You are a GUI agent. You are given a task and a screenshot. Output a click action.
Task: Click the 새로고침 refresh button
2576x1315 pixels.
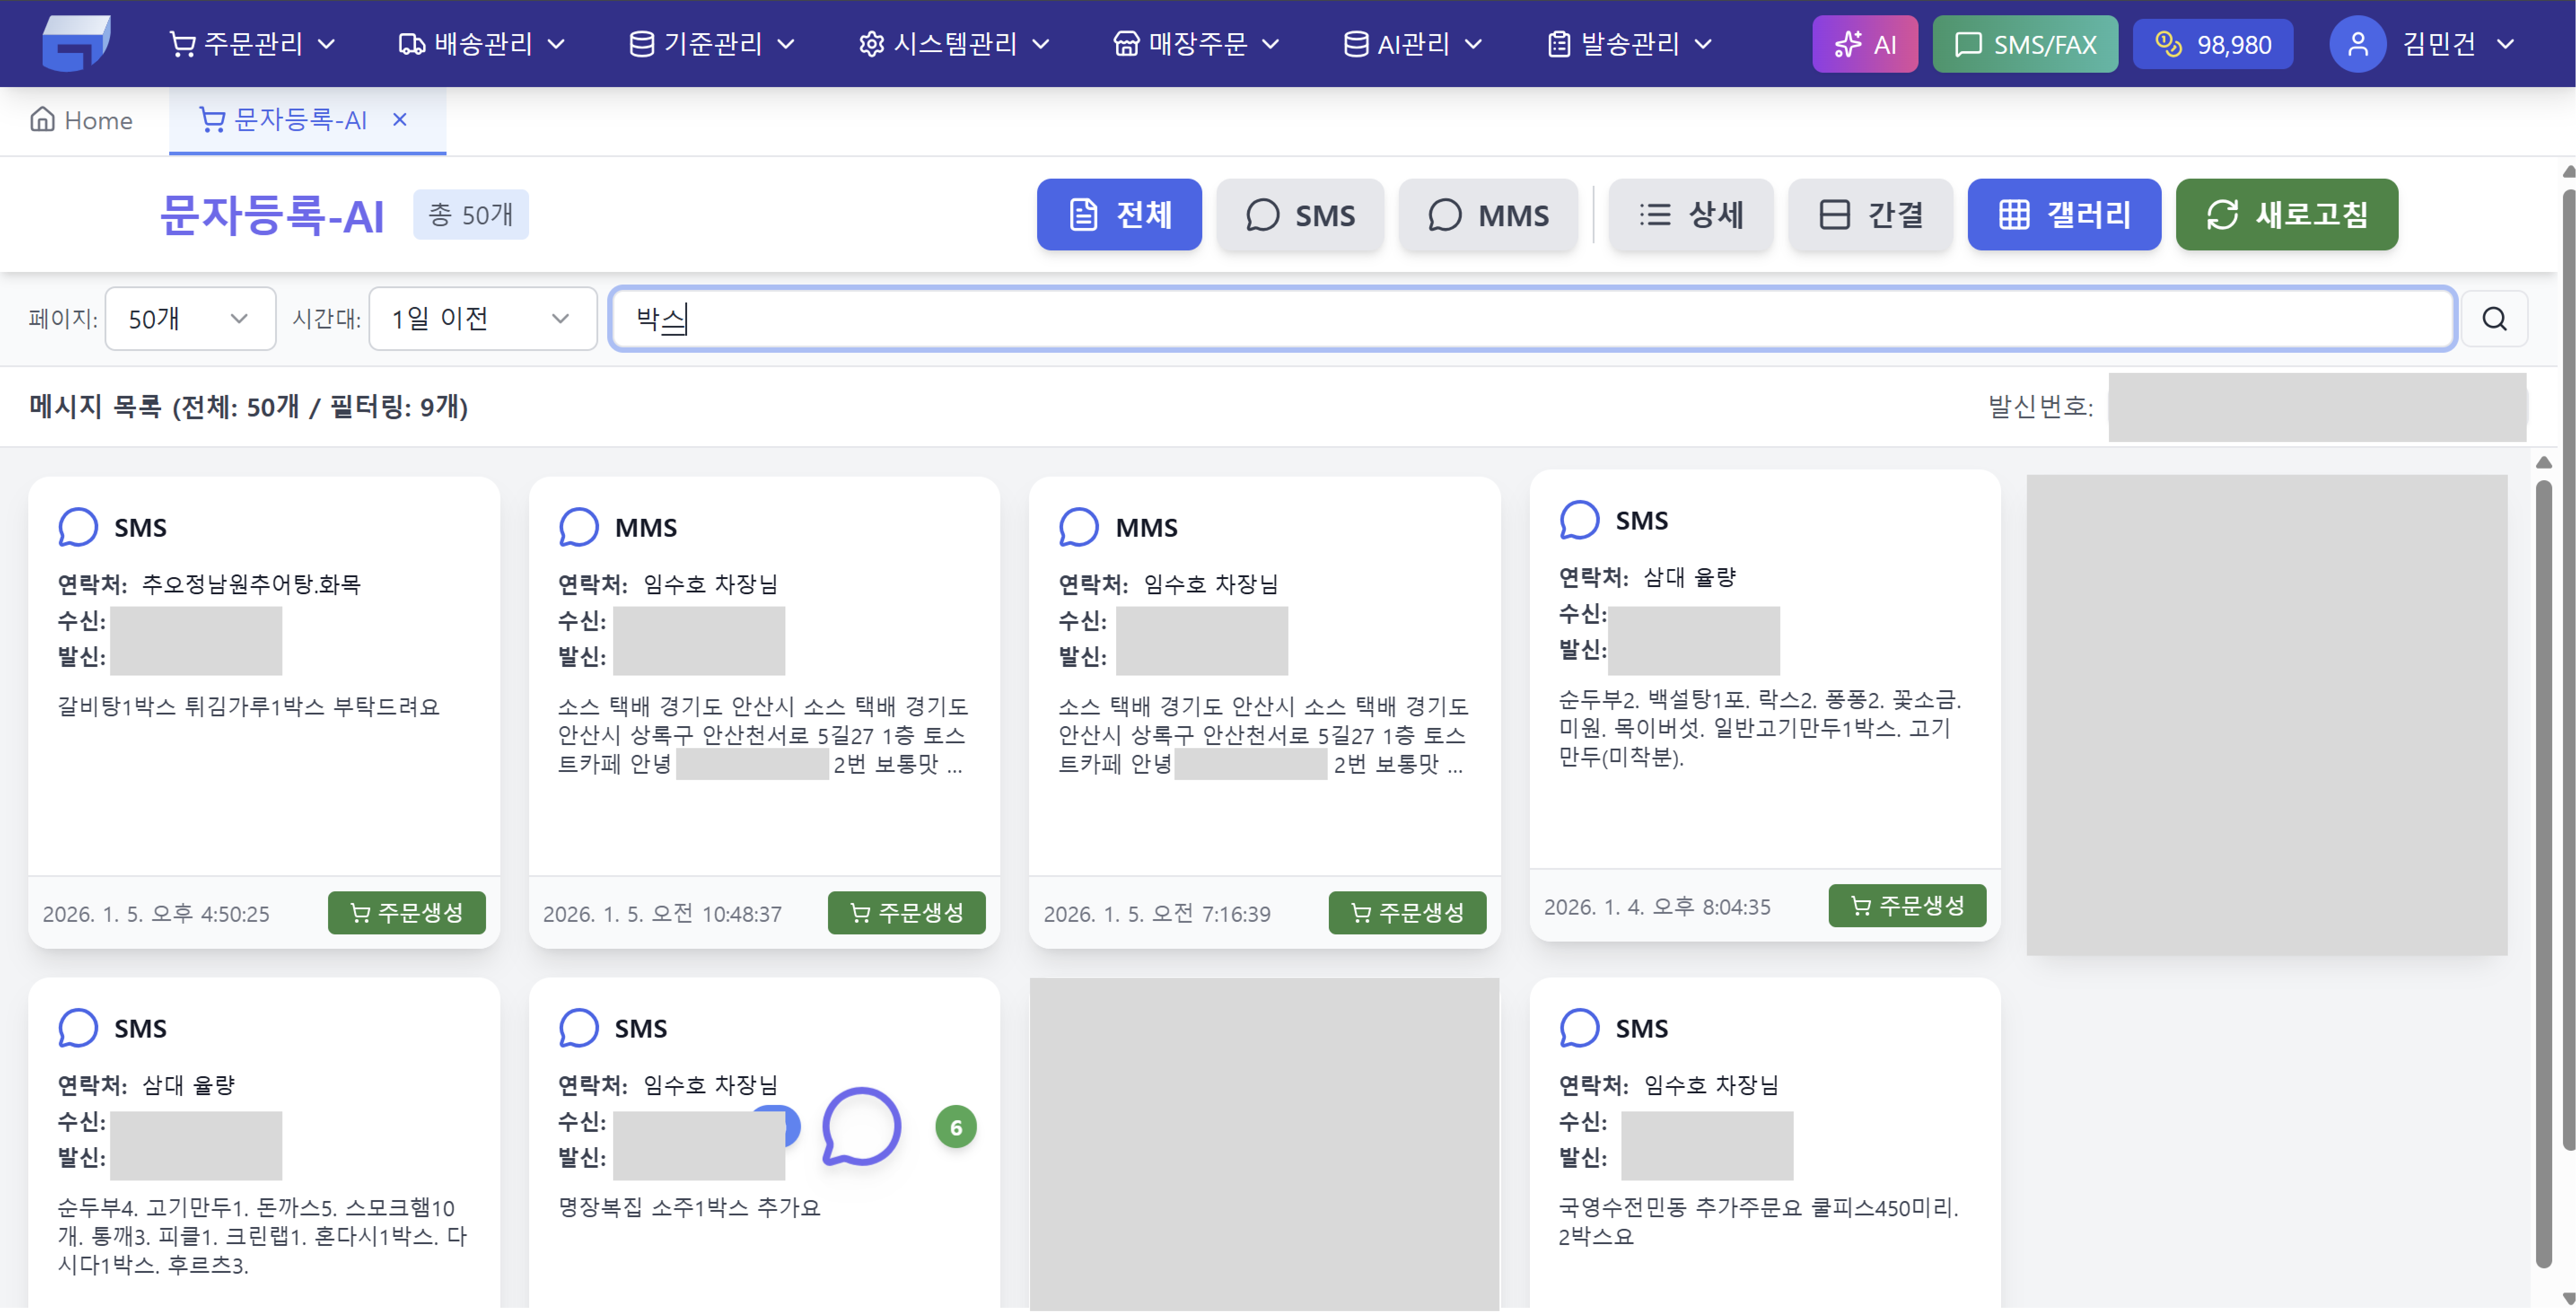coord(2286,214)
